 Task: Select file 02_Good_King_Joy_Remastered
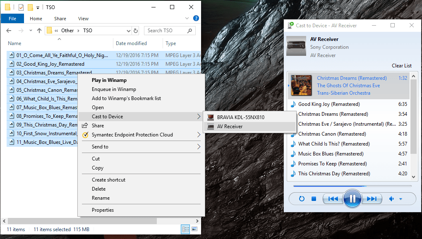(50, 64)
